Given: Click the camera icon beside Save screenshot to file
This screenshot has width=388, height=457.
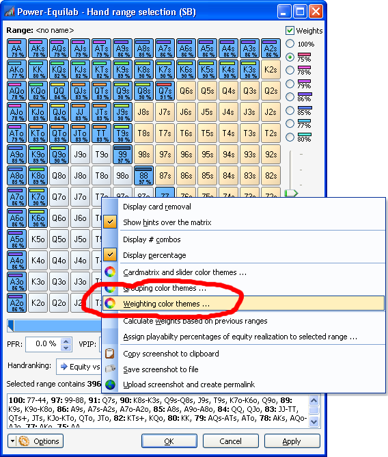Looking at the screenshot, I should tap(110, 369).
